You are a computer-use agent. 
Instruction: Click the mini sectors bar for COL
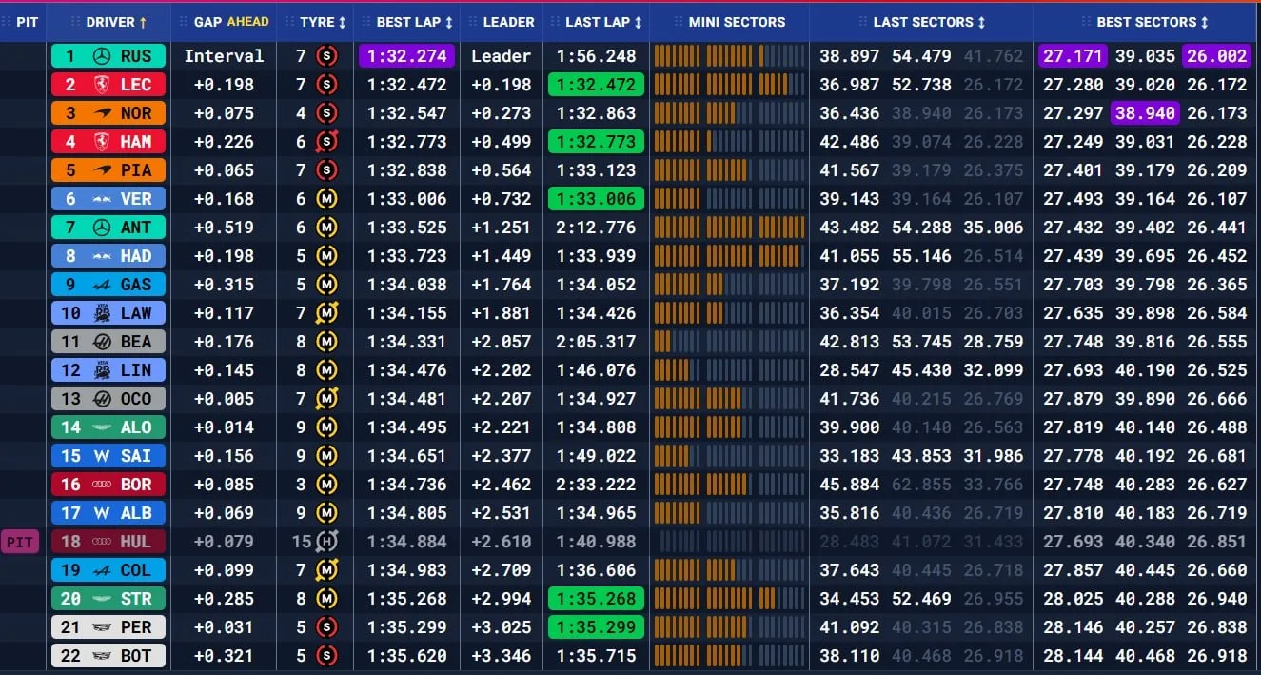(730, 570)
